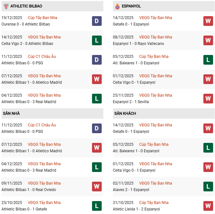Click the draw badge for Ourense match

click(97, 21)
